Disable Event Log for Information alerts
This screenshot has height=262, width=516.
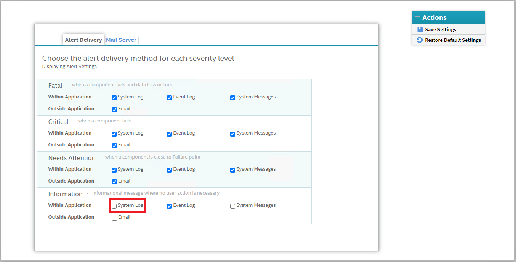tap(170, 206)
